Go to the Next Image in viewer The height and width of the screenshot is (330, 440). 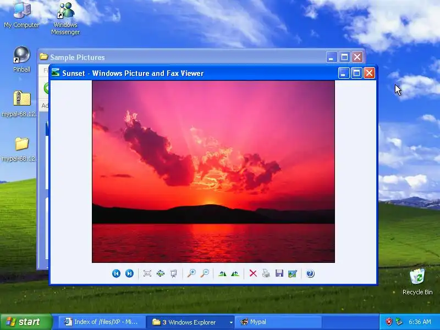(129, 273)
